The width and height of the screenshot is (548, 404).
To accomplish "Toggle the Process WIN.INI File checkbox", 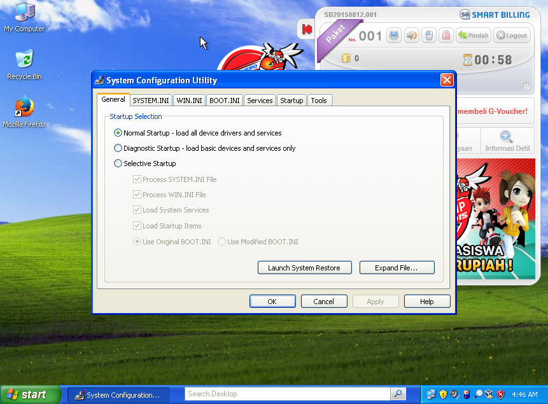I will pyautogui.click(x=137, y=194).
